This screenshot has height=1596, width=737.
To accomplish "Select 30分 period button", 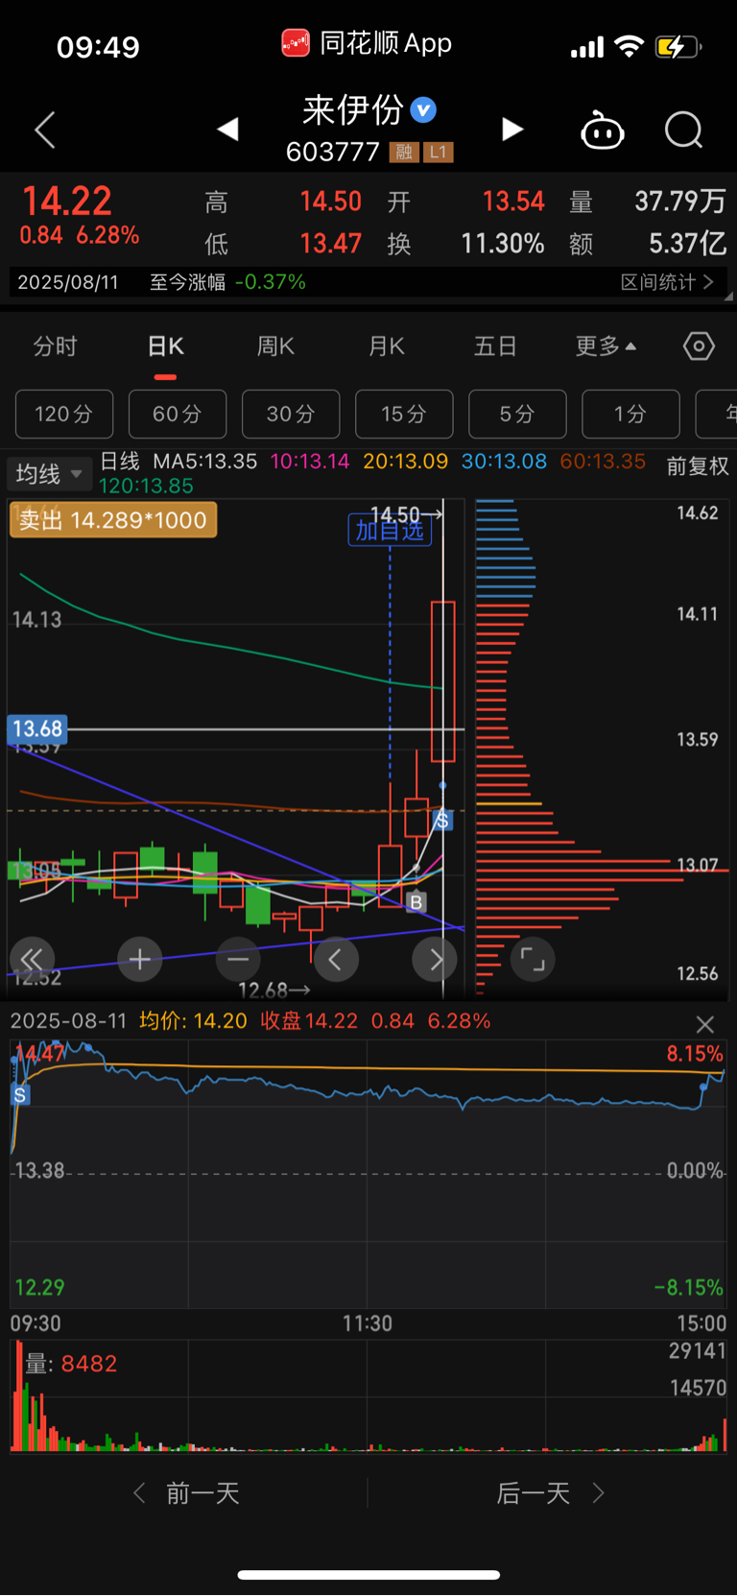I will pos(291,414).
